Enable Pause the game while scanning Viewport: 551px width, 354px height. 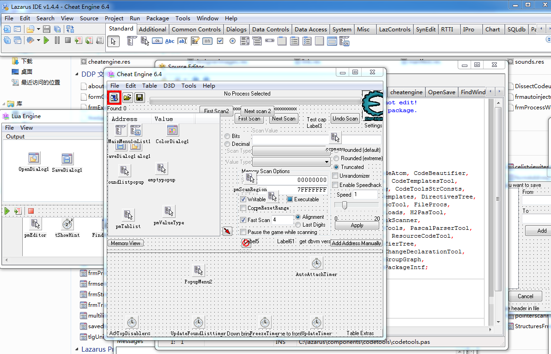243,232
